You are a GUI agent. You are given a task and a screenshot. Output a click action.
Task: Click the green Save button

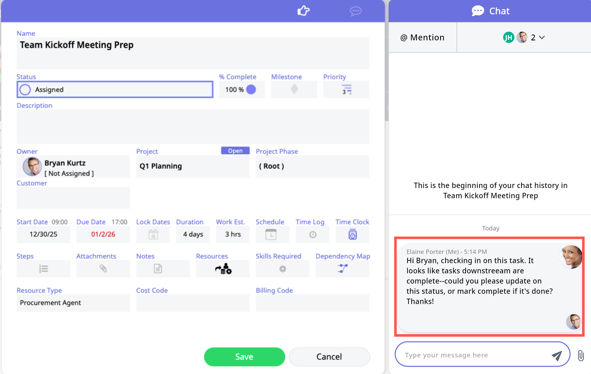click(244, 357)
